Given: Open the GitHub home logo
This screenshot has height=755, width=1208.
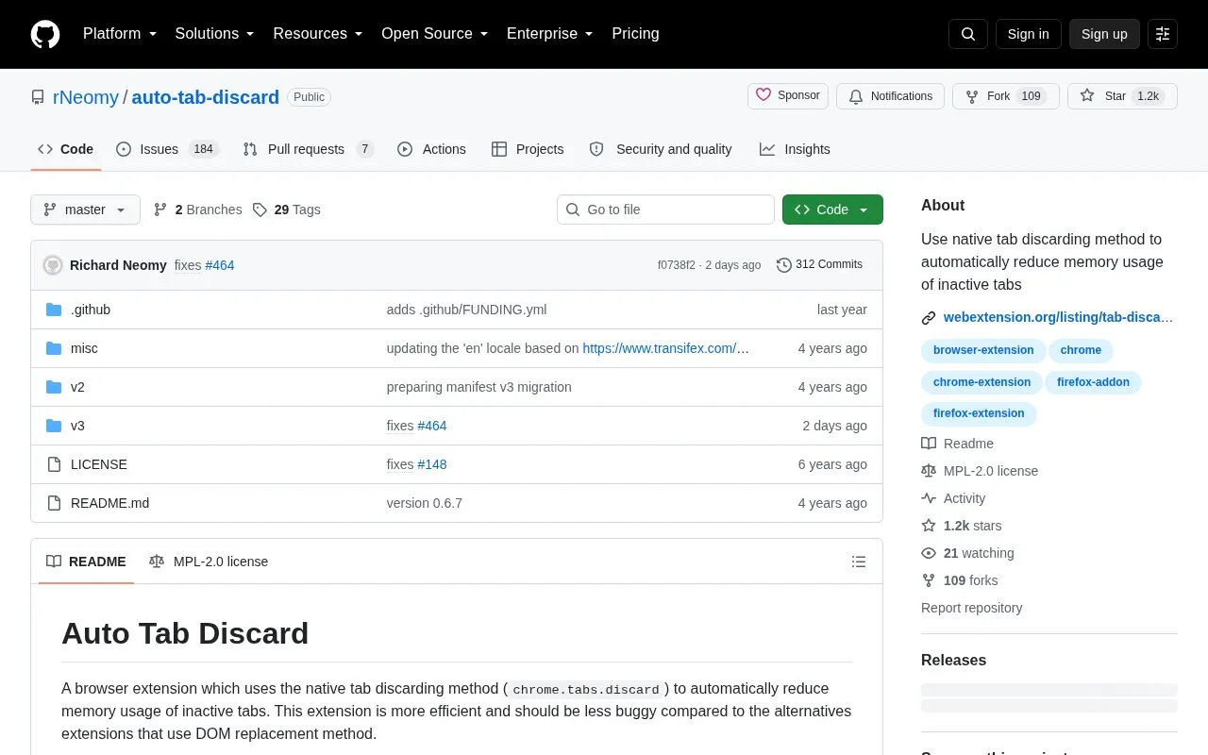Looking at the screenshot, I should click(45, 34).
